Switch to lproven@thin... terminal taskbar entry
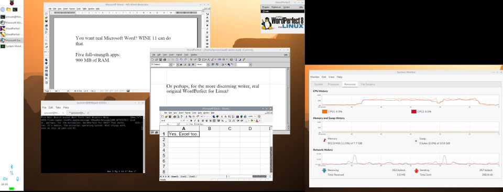Screen dimensions: 503x192 click(12, 17)
